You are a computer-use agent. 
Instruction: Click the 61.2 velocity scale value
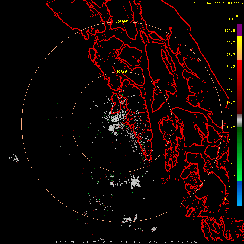[x=231, y=67]
